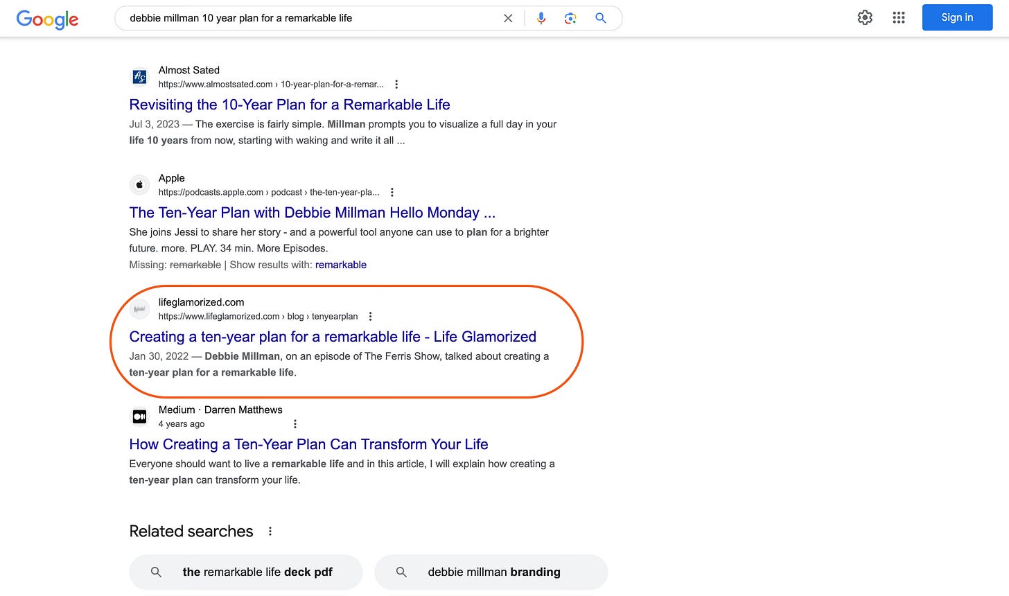Open options for the lifeglamorized.com result
Viewport: 1009px width, 596px height.
coord(370,315)
